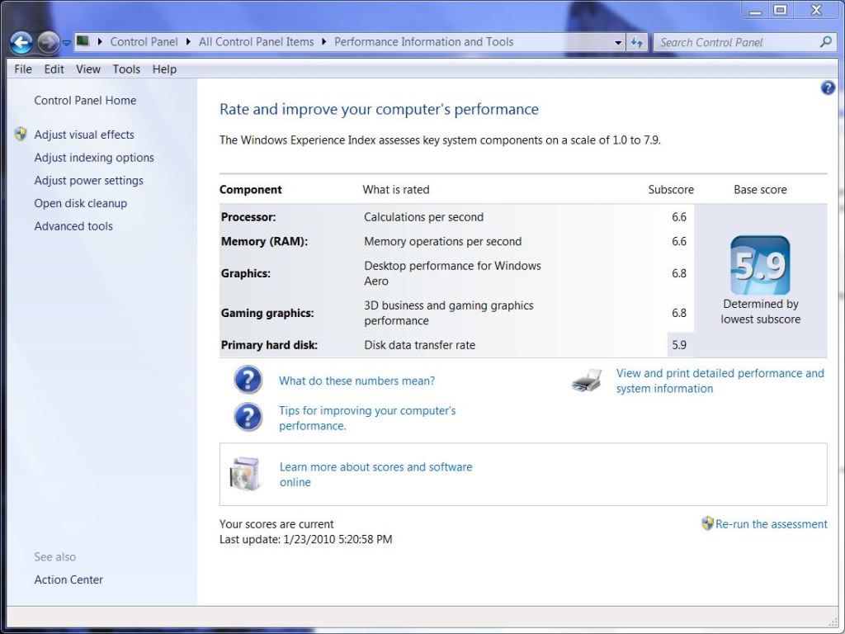This screenshot has width=845, height=634.
Task: Open What do these numbers mean link
Action: [x=356, y=381]
